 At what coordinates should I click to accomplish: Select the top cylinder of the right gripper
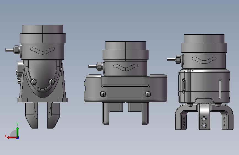(204, 39)
